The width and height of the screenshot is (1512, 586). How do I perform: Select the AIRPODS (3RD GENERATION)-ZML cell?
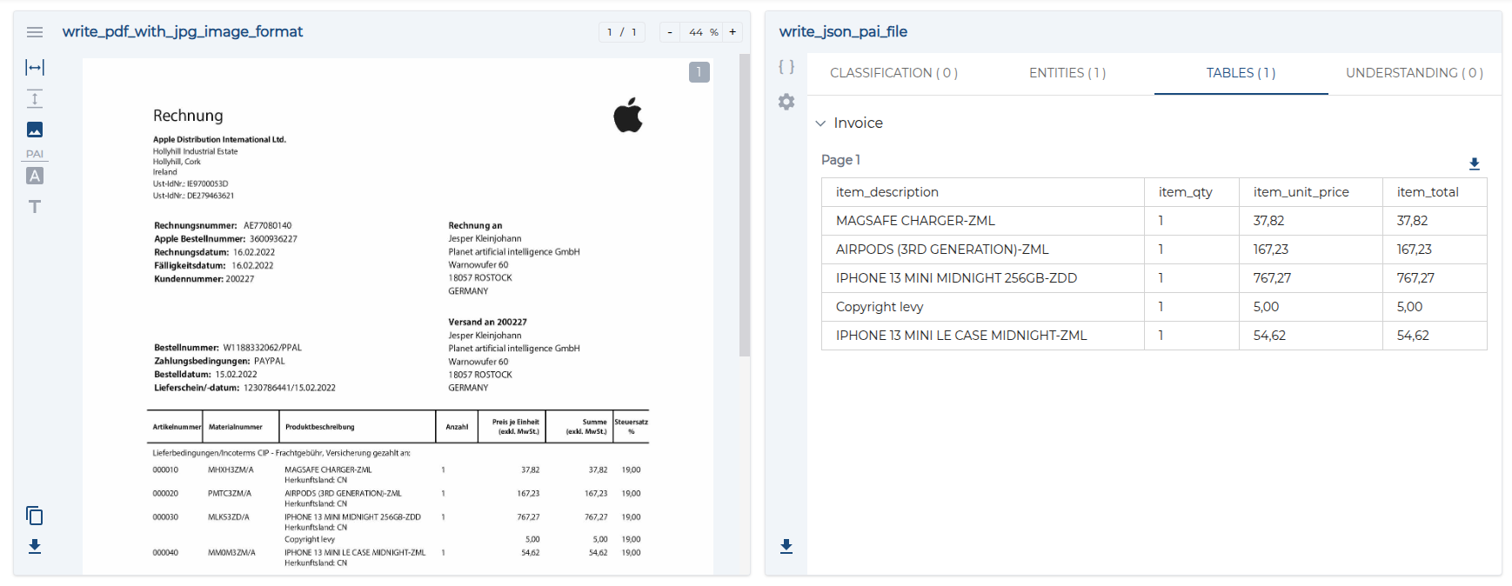click(983, 250)
